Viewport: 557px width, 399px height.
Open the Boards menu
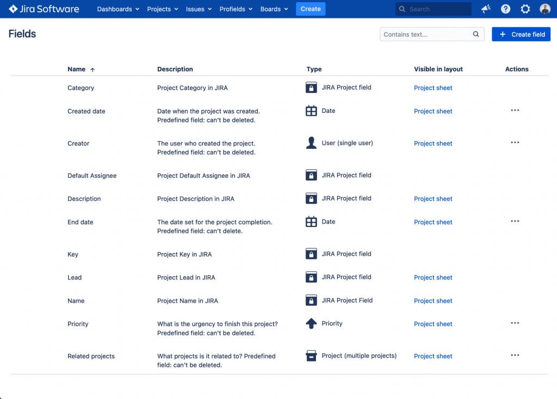[x=274, y=9]
